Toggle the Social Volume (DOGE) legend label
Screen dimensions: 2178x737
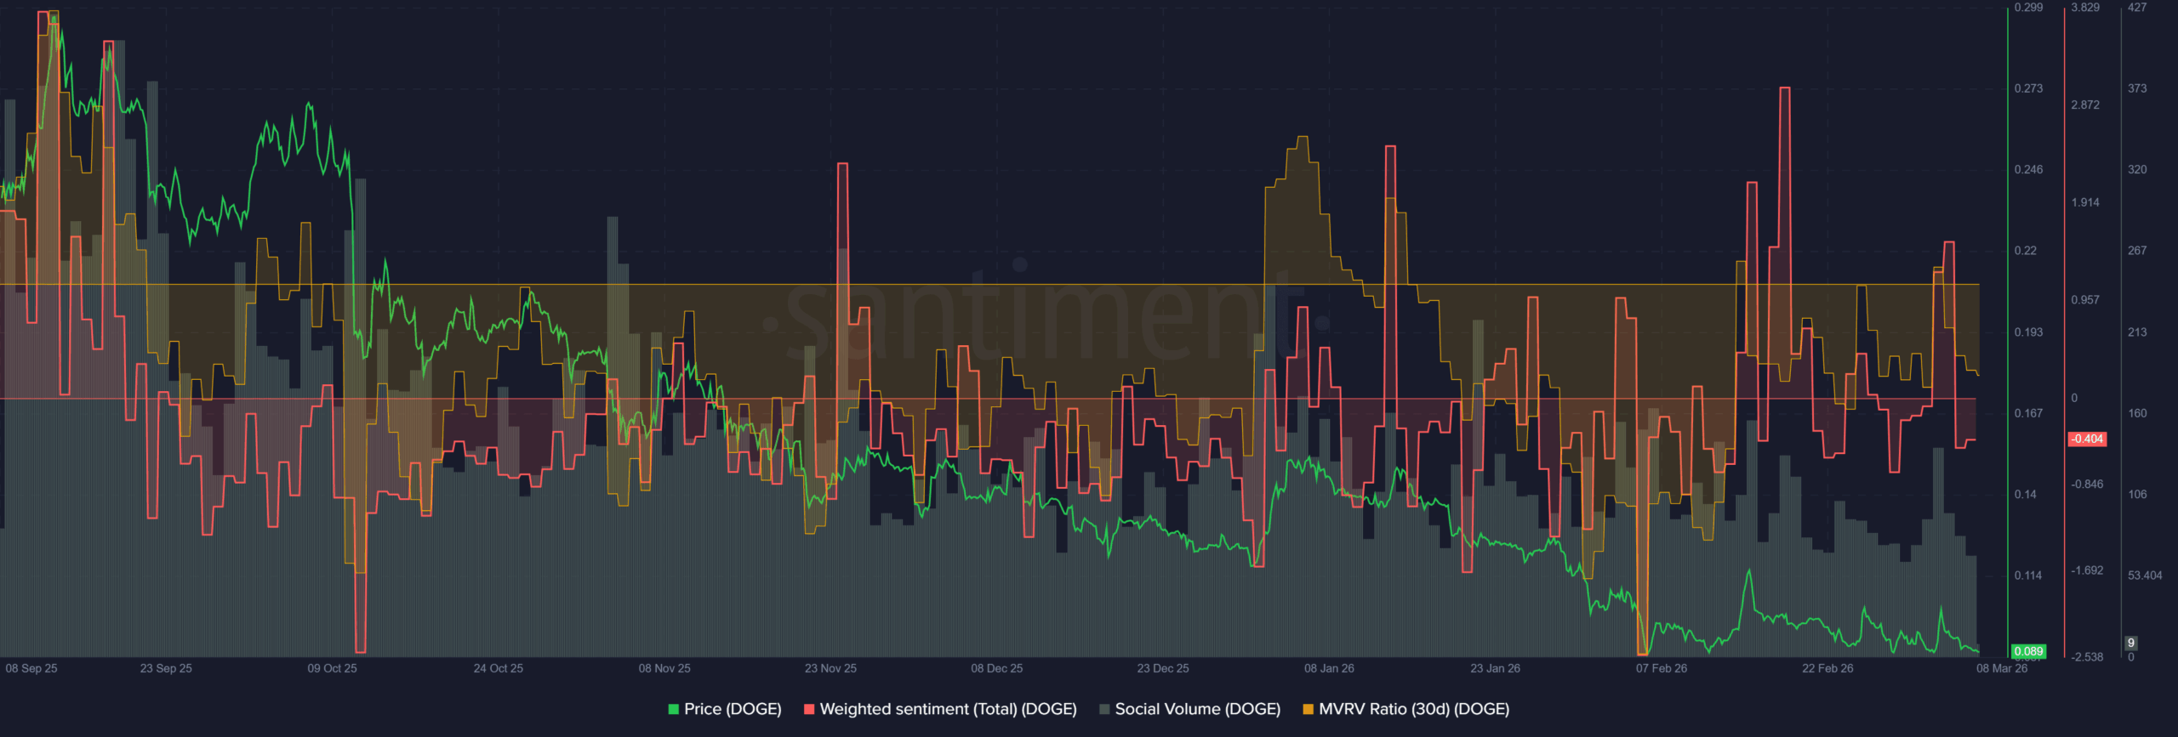pos(1198,709)
